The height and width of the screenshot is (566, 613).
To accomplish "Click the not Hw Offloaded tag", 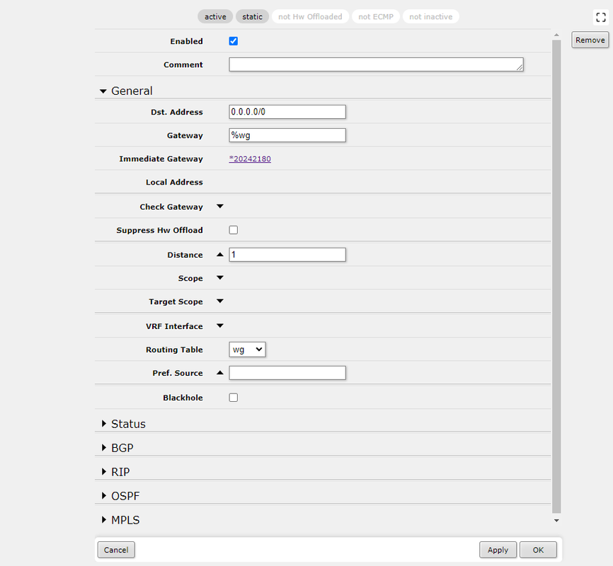I will coord(310,16).
